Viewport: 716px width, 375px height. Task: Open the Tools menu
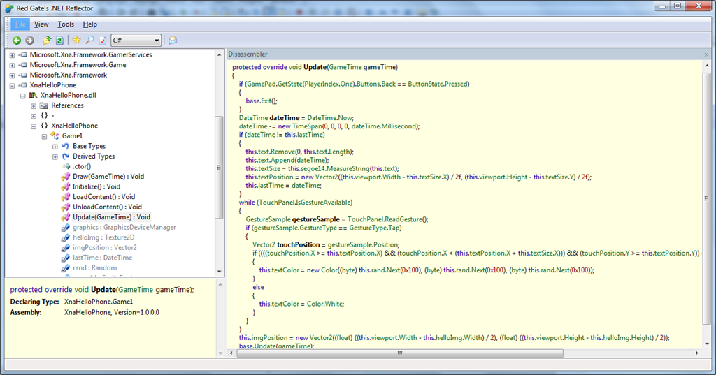pos(66,24)
